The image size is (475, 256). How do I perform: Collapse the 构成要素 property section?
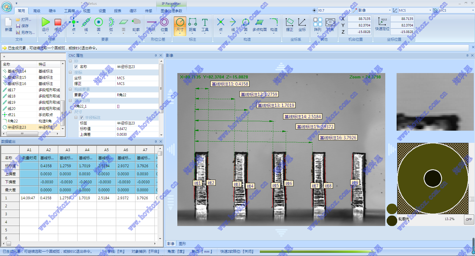(x=70, y=89)
